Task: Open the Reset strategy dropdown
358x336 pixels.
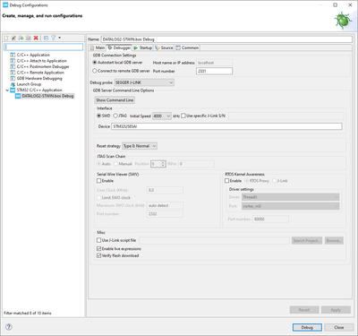Action: point(140,146)
